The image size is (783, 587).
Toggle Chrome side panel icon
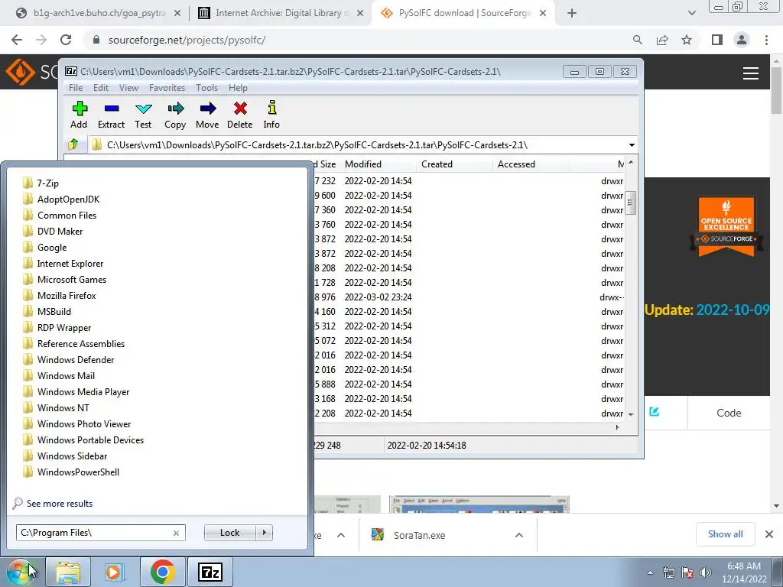(717, 40)
